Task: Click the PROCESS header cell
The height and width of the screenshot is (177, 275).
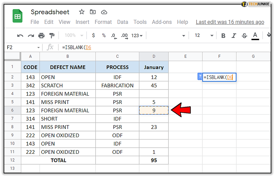Action: [117, 67]
